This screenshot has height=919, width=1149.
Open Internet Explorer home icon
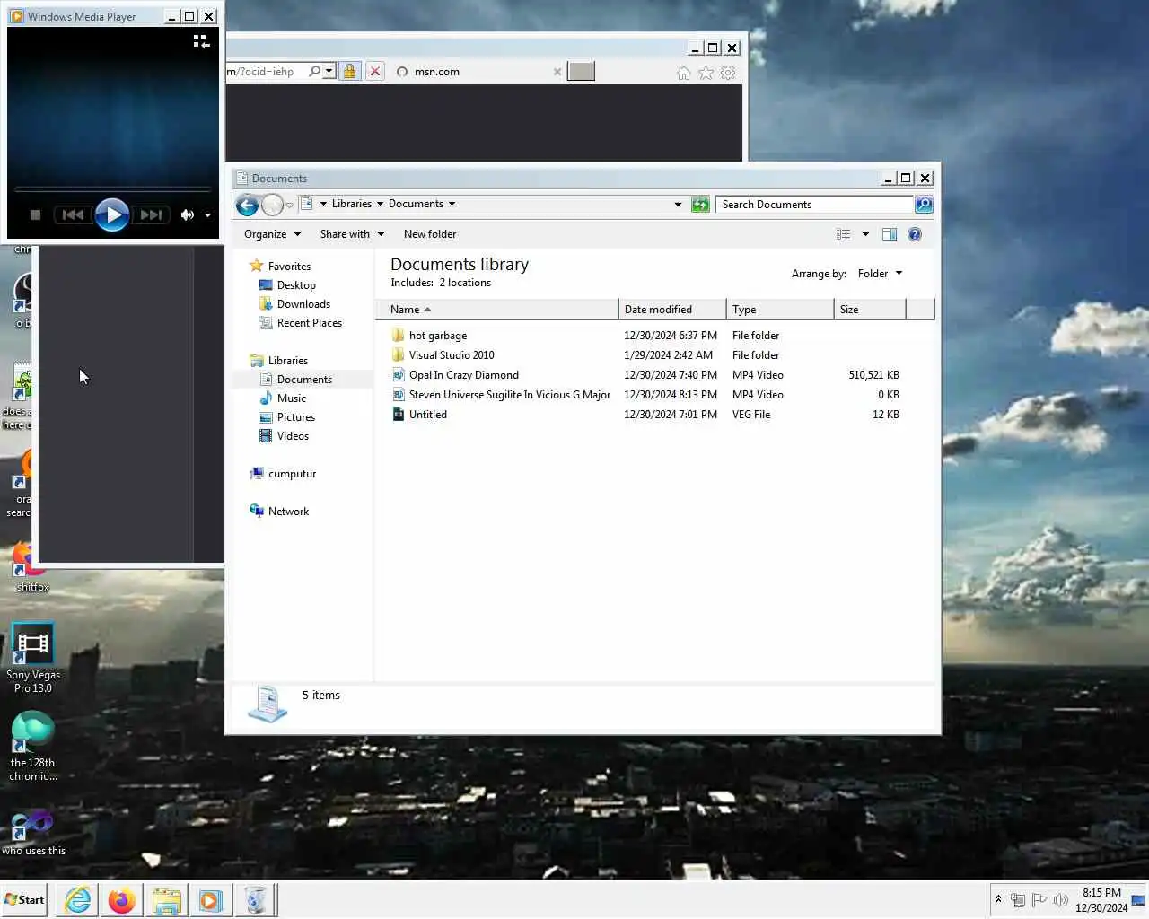click(x=684, y=73)
